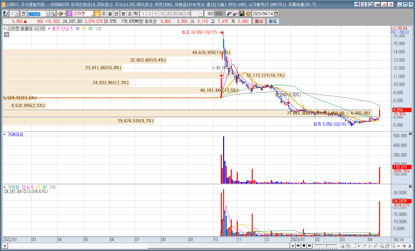Expand the stock code 215600 dropdown arrow

point(48,14)
